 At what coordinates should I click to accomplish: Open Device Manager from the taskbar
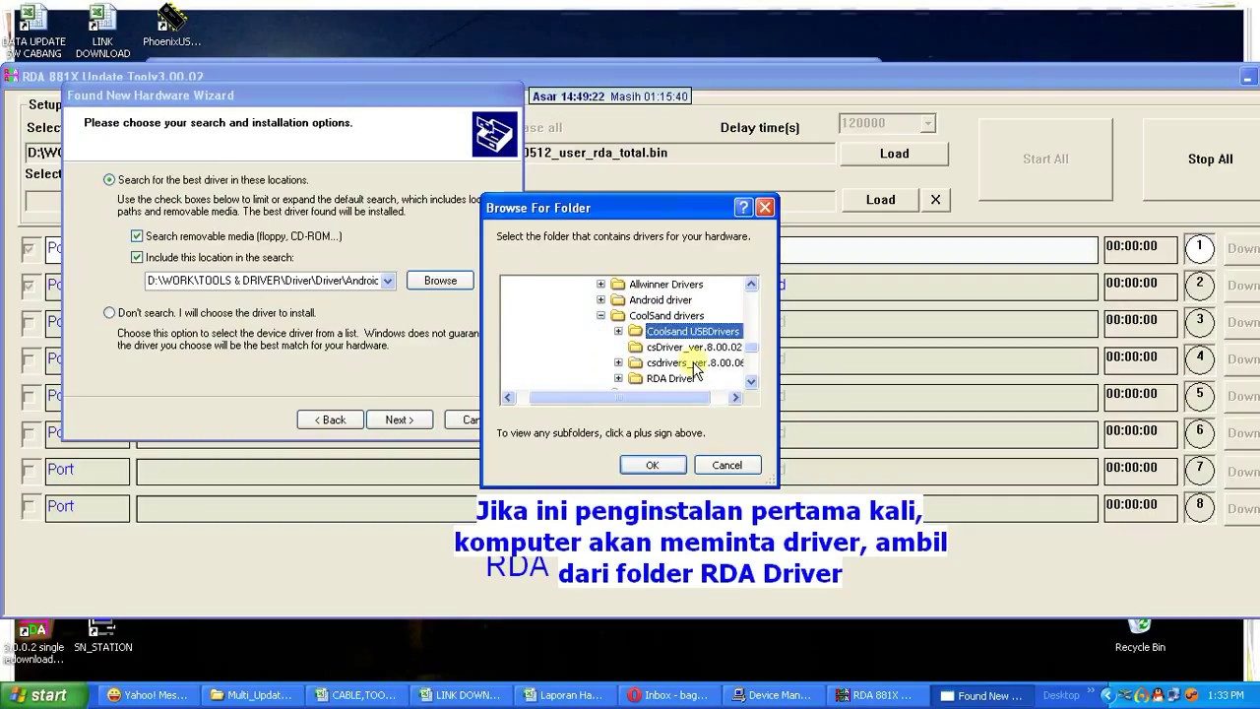click(776, 695)
